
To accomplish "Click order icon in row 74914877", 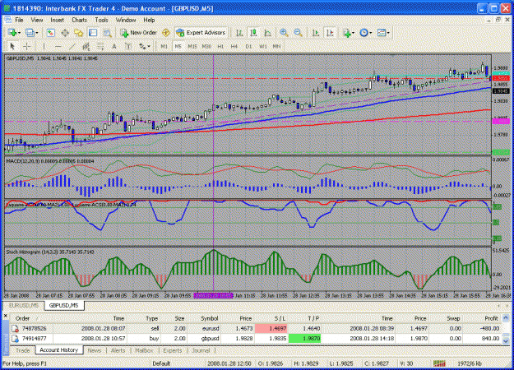I will pos(15,339).
